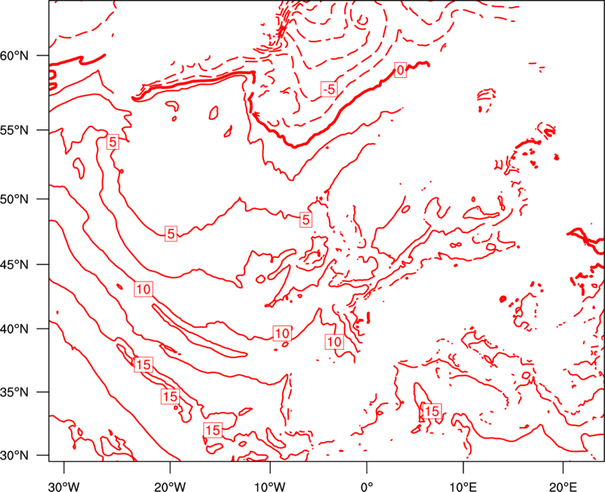Click the 55°N latitude axis label

(x=14, y=130)
